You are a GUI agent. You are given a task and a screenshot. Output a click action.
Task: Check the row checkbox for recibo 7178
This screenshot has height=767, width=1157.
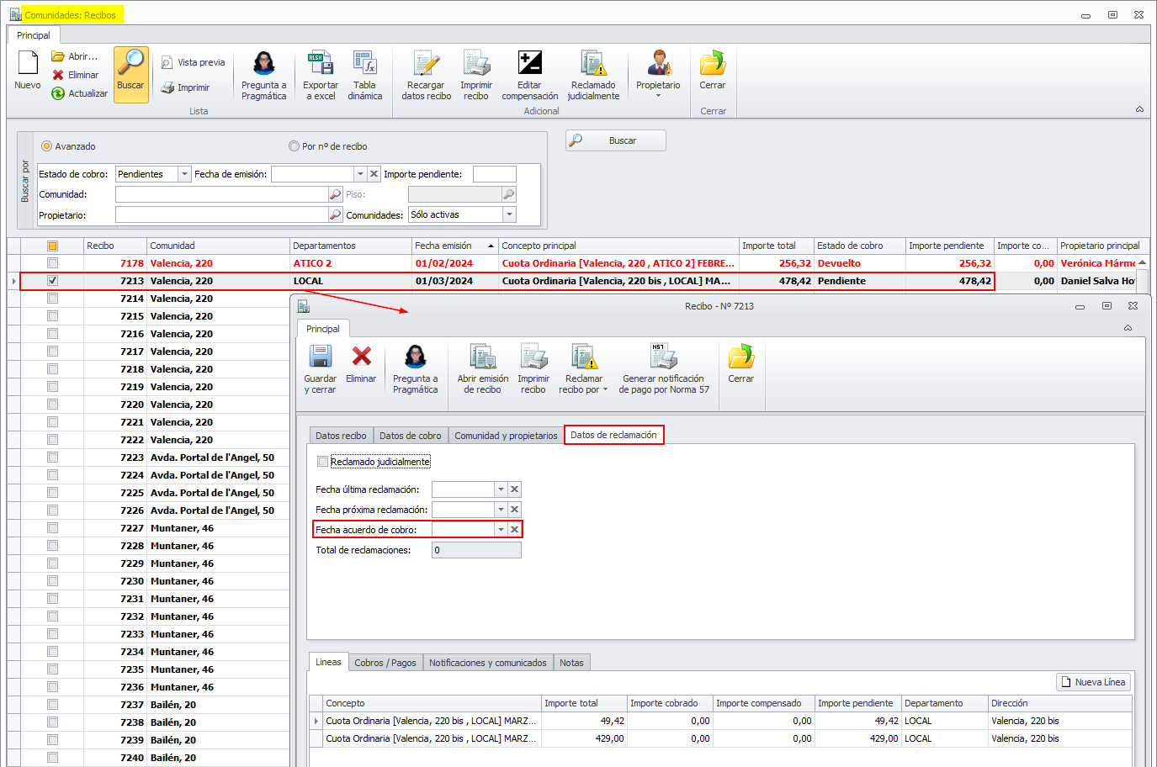tap(52, 263)
